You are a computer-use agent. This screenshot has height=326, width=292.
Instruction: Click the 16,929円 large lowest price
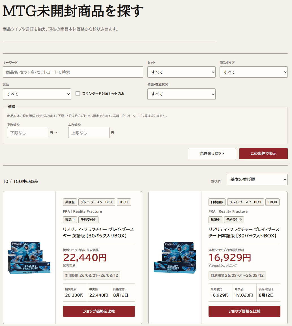230,258
